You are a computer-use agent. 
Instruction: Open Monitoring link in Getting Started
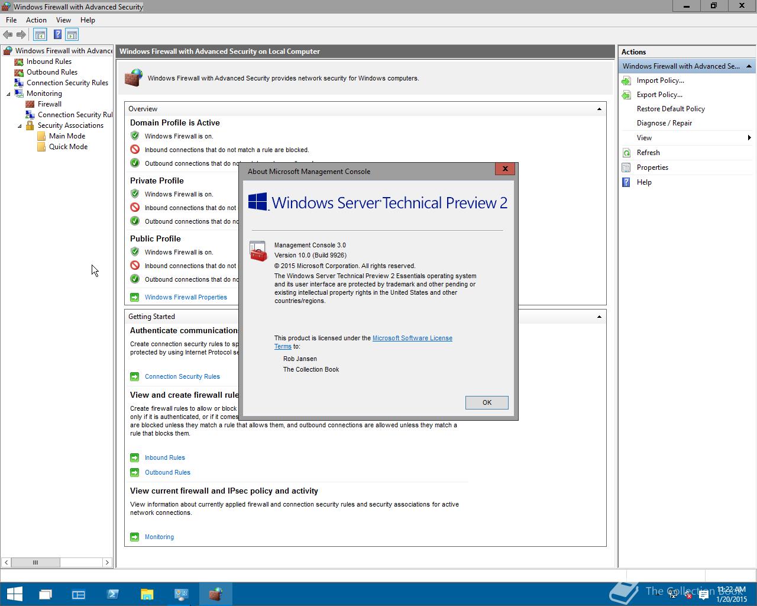pos(159,537)
